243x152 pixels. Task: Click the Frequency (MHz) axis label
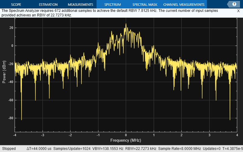tap(126, 140)
